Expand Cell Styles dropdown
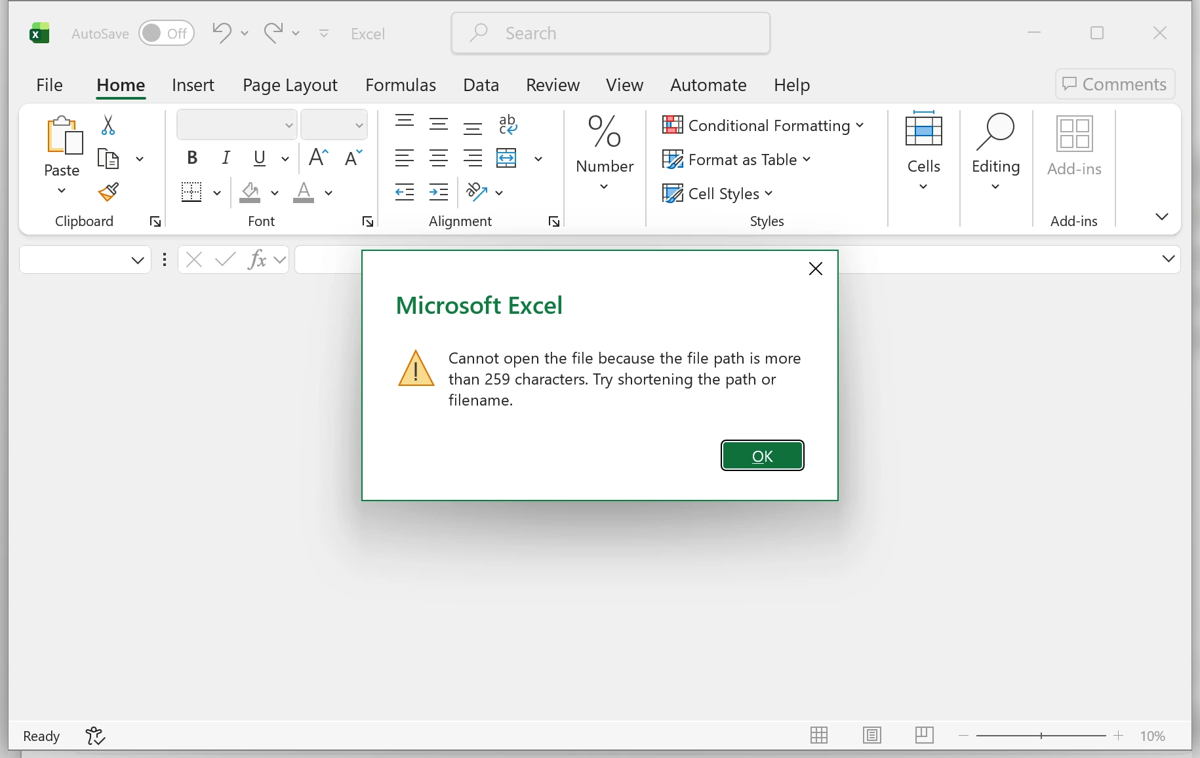This screenshot has height=758, width=1200. [769, 193]
